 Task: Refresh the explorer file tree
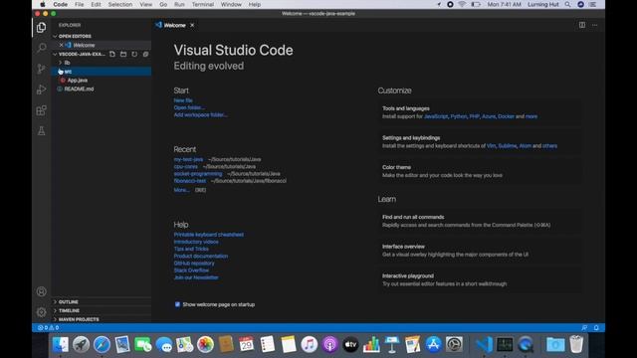134,54
